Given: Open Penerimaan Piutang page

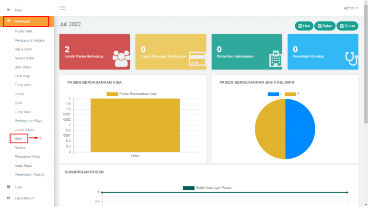Looking at the screenshot, I should point(29,174).
